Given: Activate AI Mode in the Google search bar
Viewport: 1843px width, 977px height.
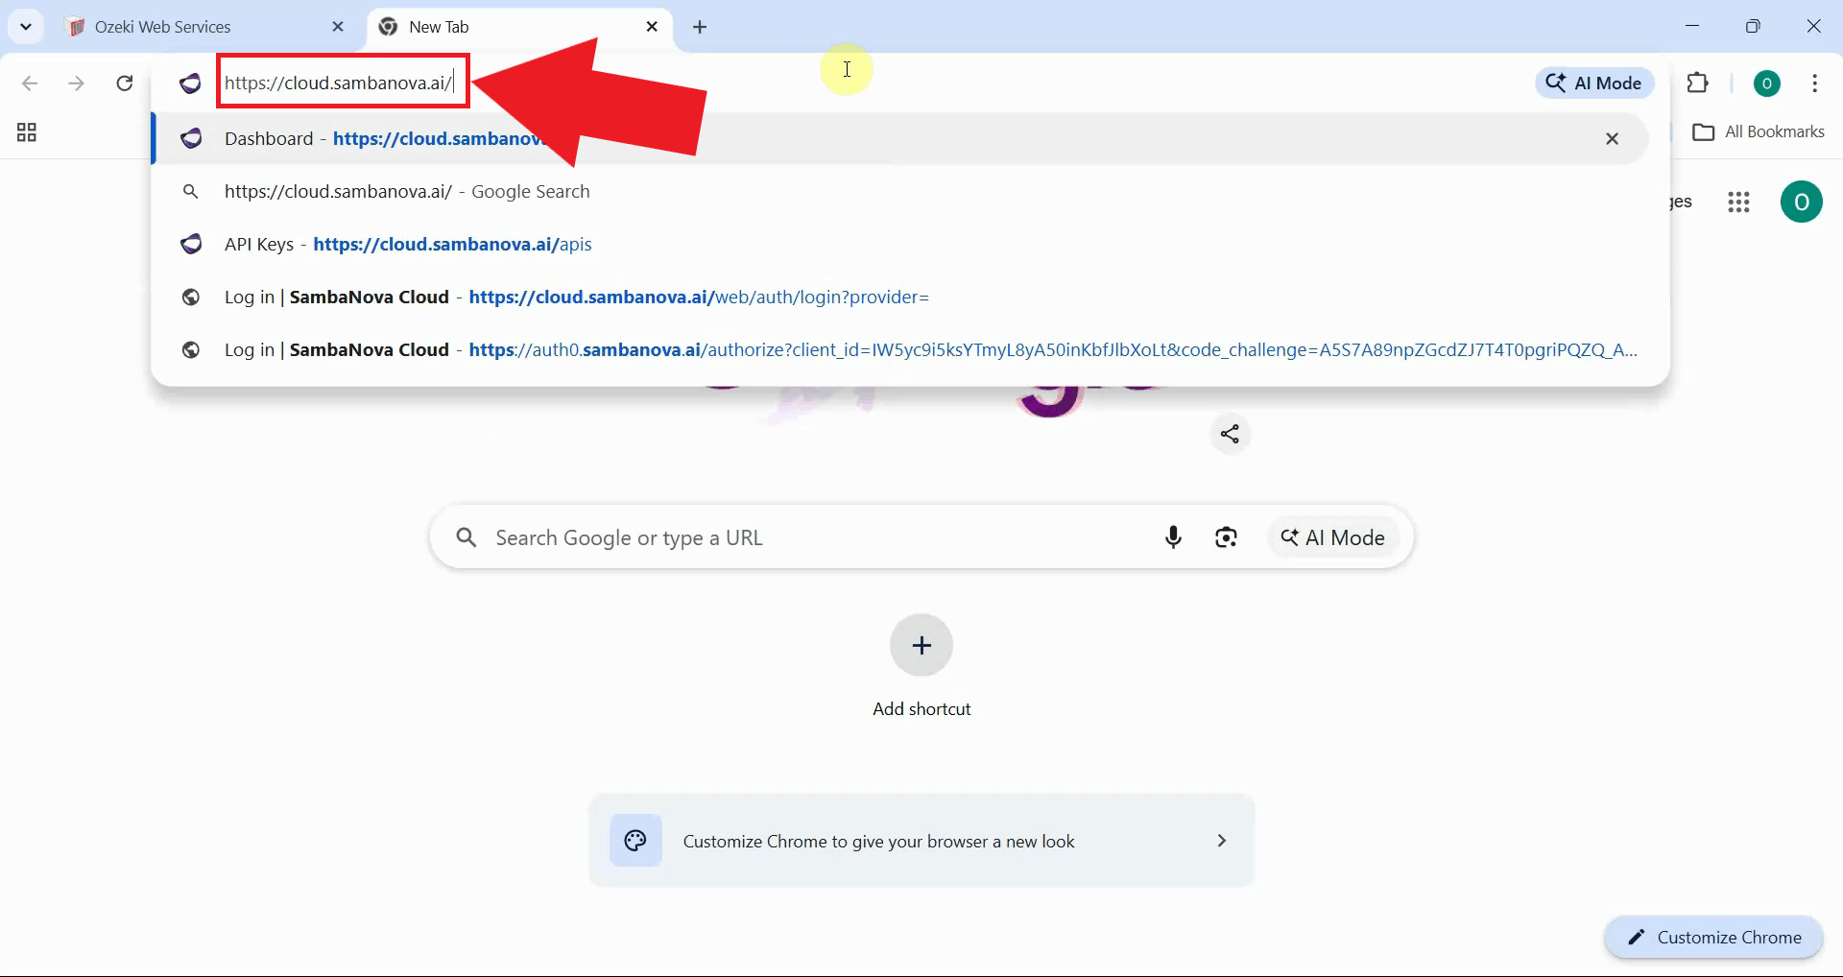Looking at the screenshot, I should (1333, 537).
